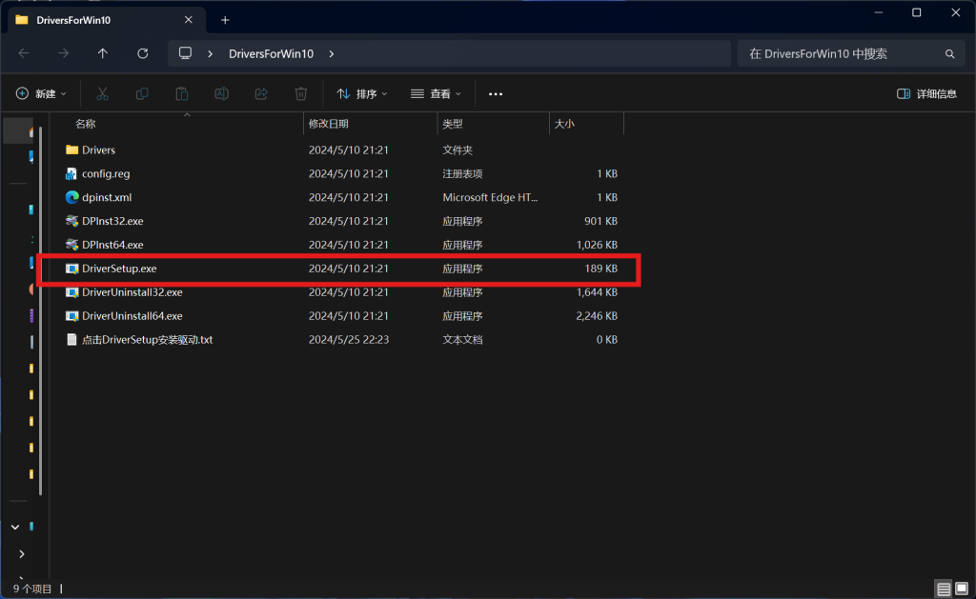
Task: Click the 1,026 KB size cell
Action: (597, 245)
